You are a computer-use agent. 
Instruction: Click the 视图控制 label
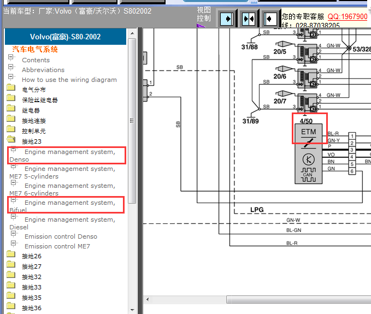point(203,14)
